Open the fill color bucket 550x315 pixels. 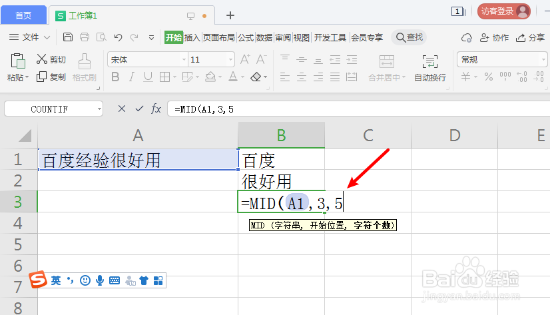tap(210, 77)
